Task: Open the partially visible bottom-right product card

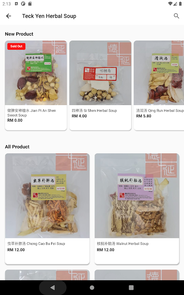Action: point(137,275)
